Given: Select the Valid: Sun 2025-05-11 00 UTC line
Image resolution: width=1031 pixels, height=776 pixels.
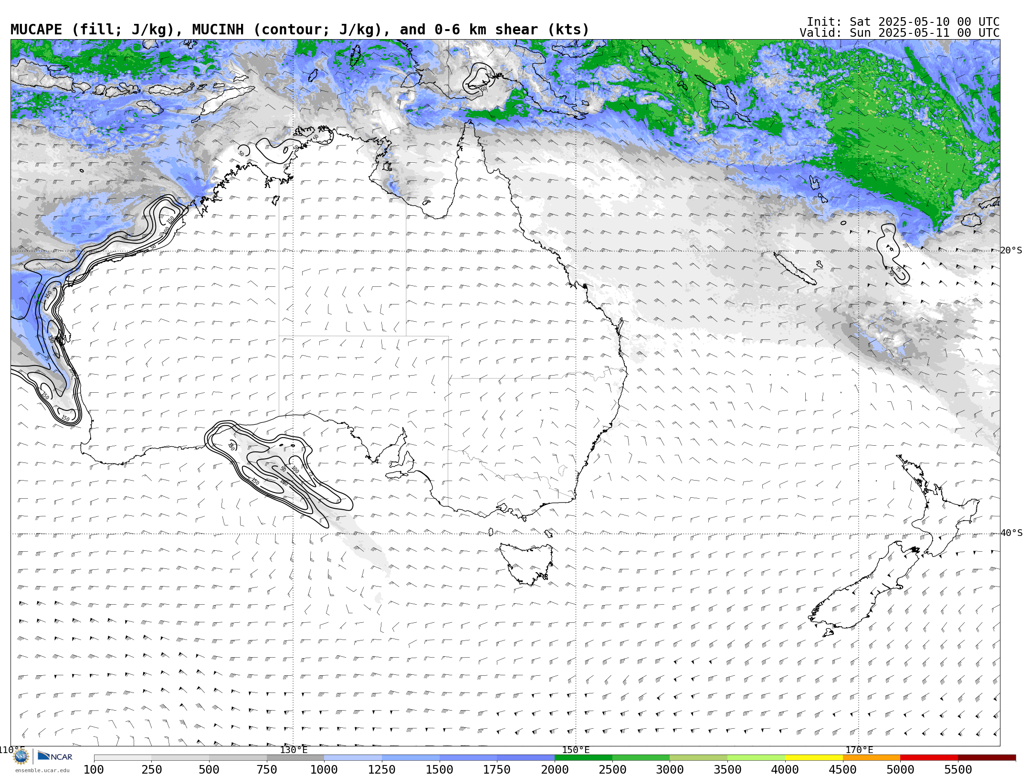Looking at the screenshot, I should click(900, 33).
